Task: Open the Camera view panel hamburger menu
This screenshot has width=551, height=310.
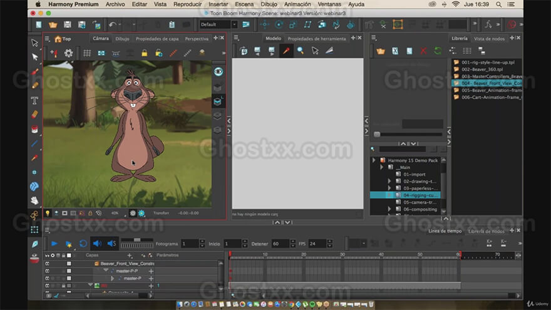Action: point(48,39)
